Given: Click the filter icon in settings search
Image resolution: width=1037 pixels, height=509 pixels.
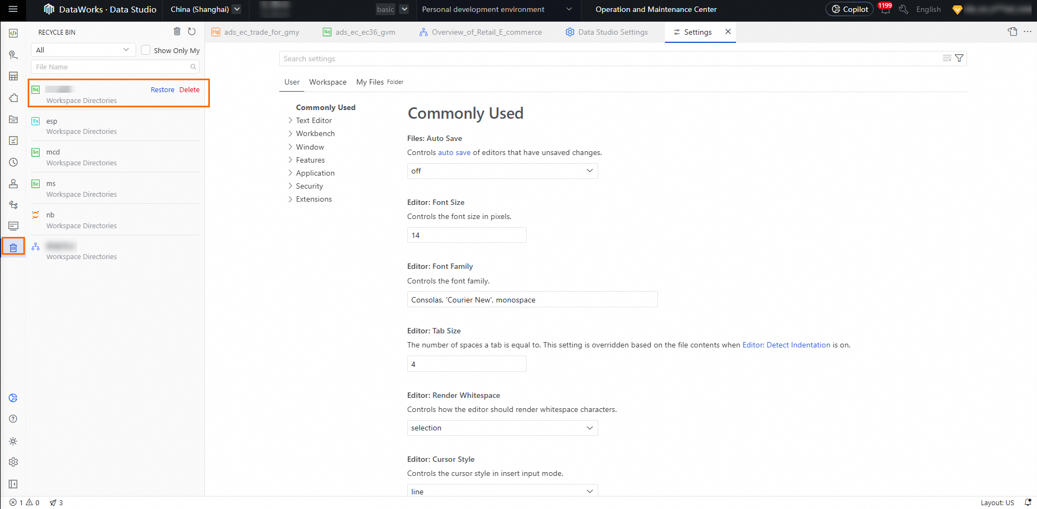Looking at the screenshot, I should pyautogui.click(x=959, y=59).
